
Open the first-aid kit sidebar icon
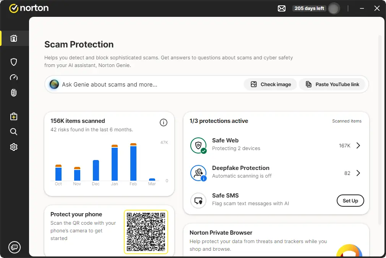(x=14, y=116)
